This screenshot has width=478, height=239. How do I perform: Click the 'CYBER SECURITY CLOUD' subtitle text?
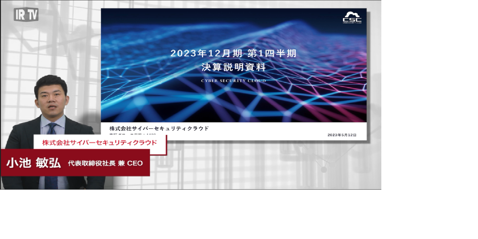[234, 81]
